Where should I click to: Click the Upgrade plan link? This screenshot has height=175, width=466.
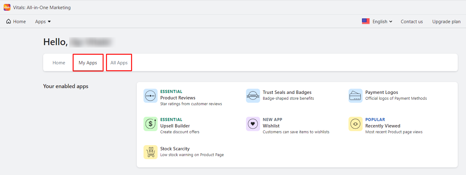pos(446,21)
